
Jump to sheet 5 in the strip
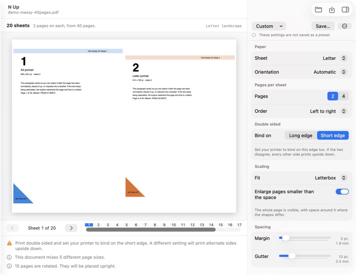127,225
